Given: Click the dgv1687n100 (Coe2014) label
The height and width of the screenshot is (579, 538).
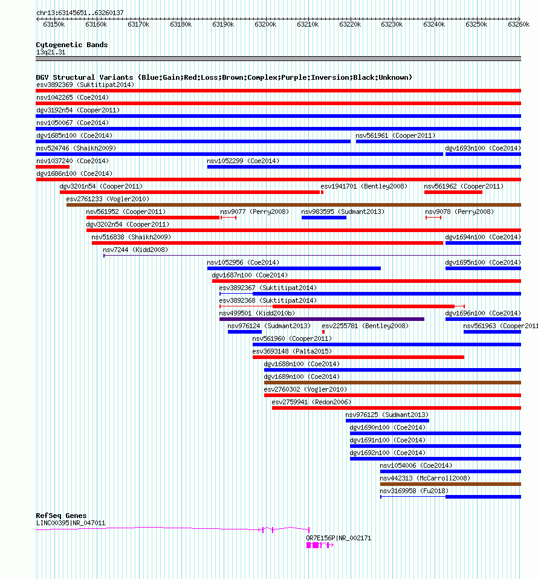Looking at the screenshot, I should pyautogui.click(x=250, y=275).
